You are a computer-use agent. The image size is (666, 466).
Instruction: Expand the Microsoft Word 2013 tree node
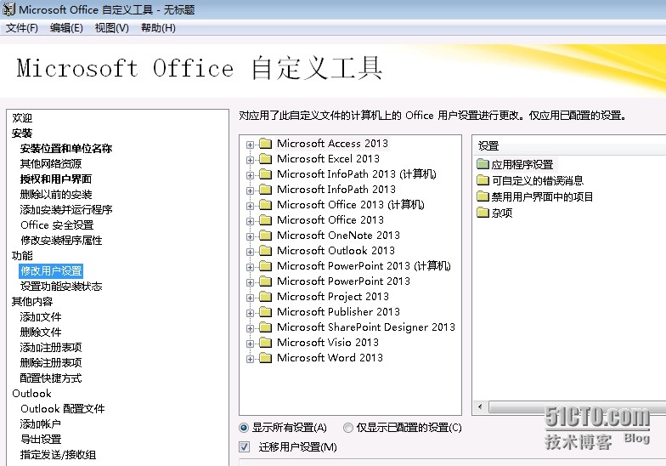(x=250, y=359)
